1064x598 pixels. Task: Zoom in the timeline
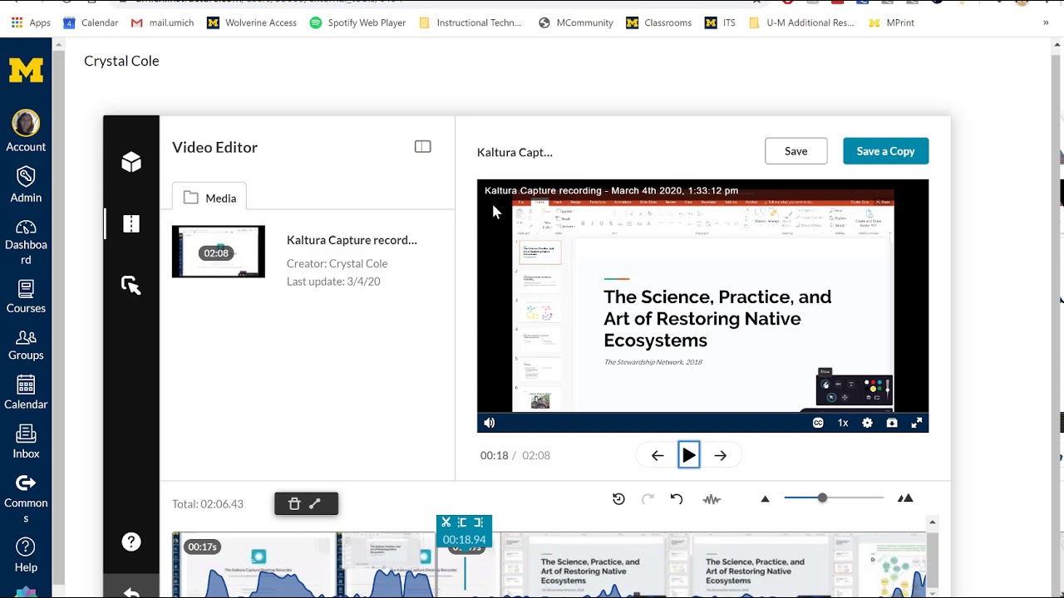pyautogui.click(x=905, y=498)
